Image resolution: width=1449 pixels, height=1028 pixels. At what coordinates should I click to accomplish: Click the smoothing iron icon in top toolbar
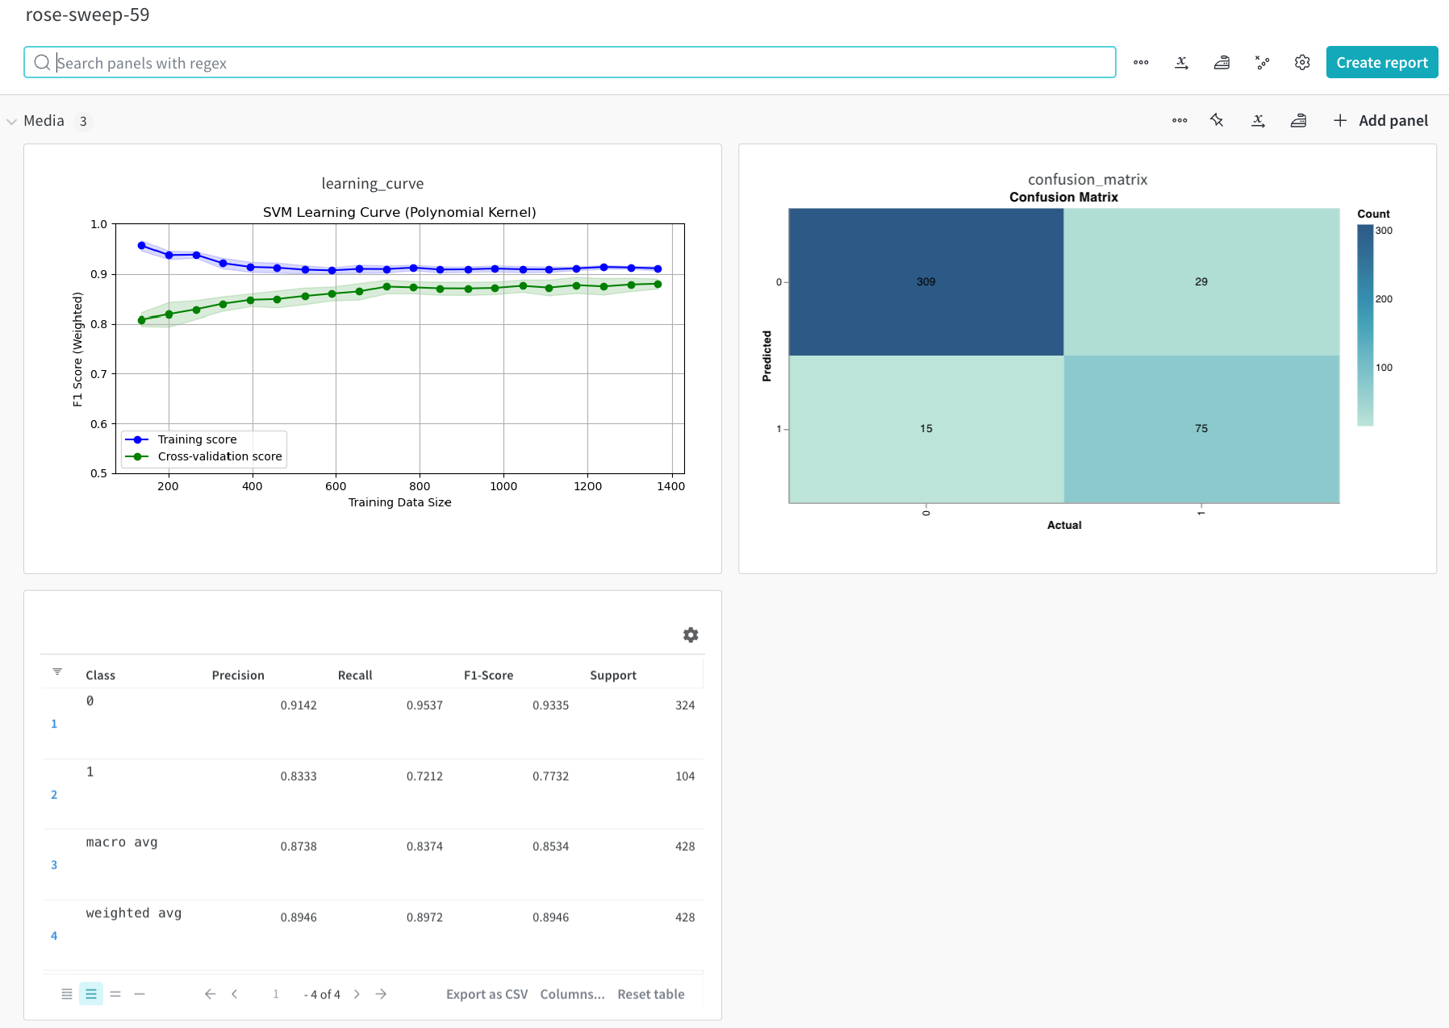(x=1221, y=63)
